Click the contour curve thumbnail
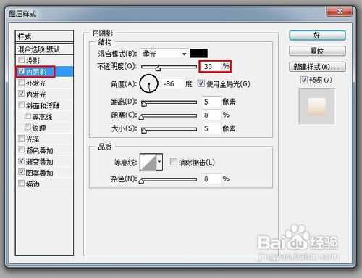The height and width of the screenshot is (278, 362). [148, 162]
